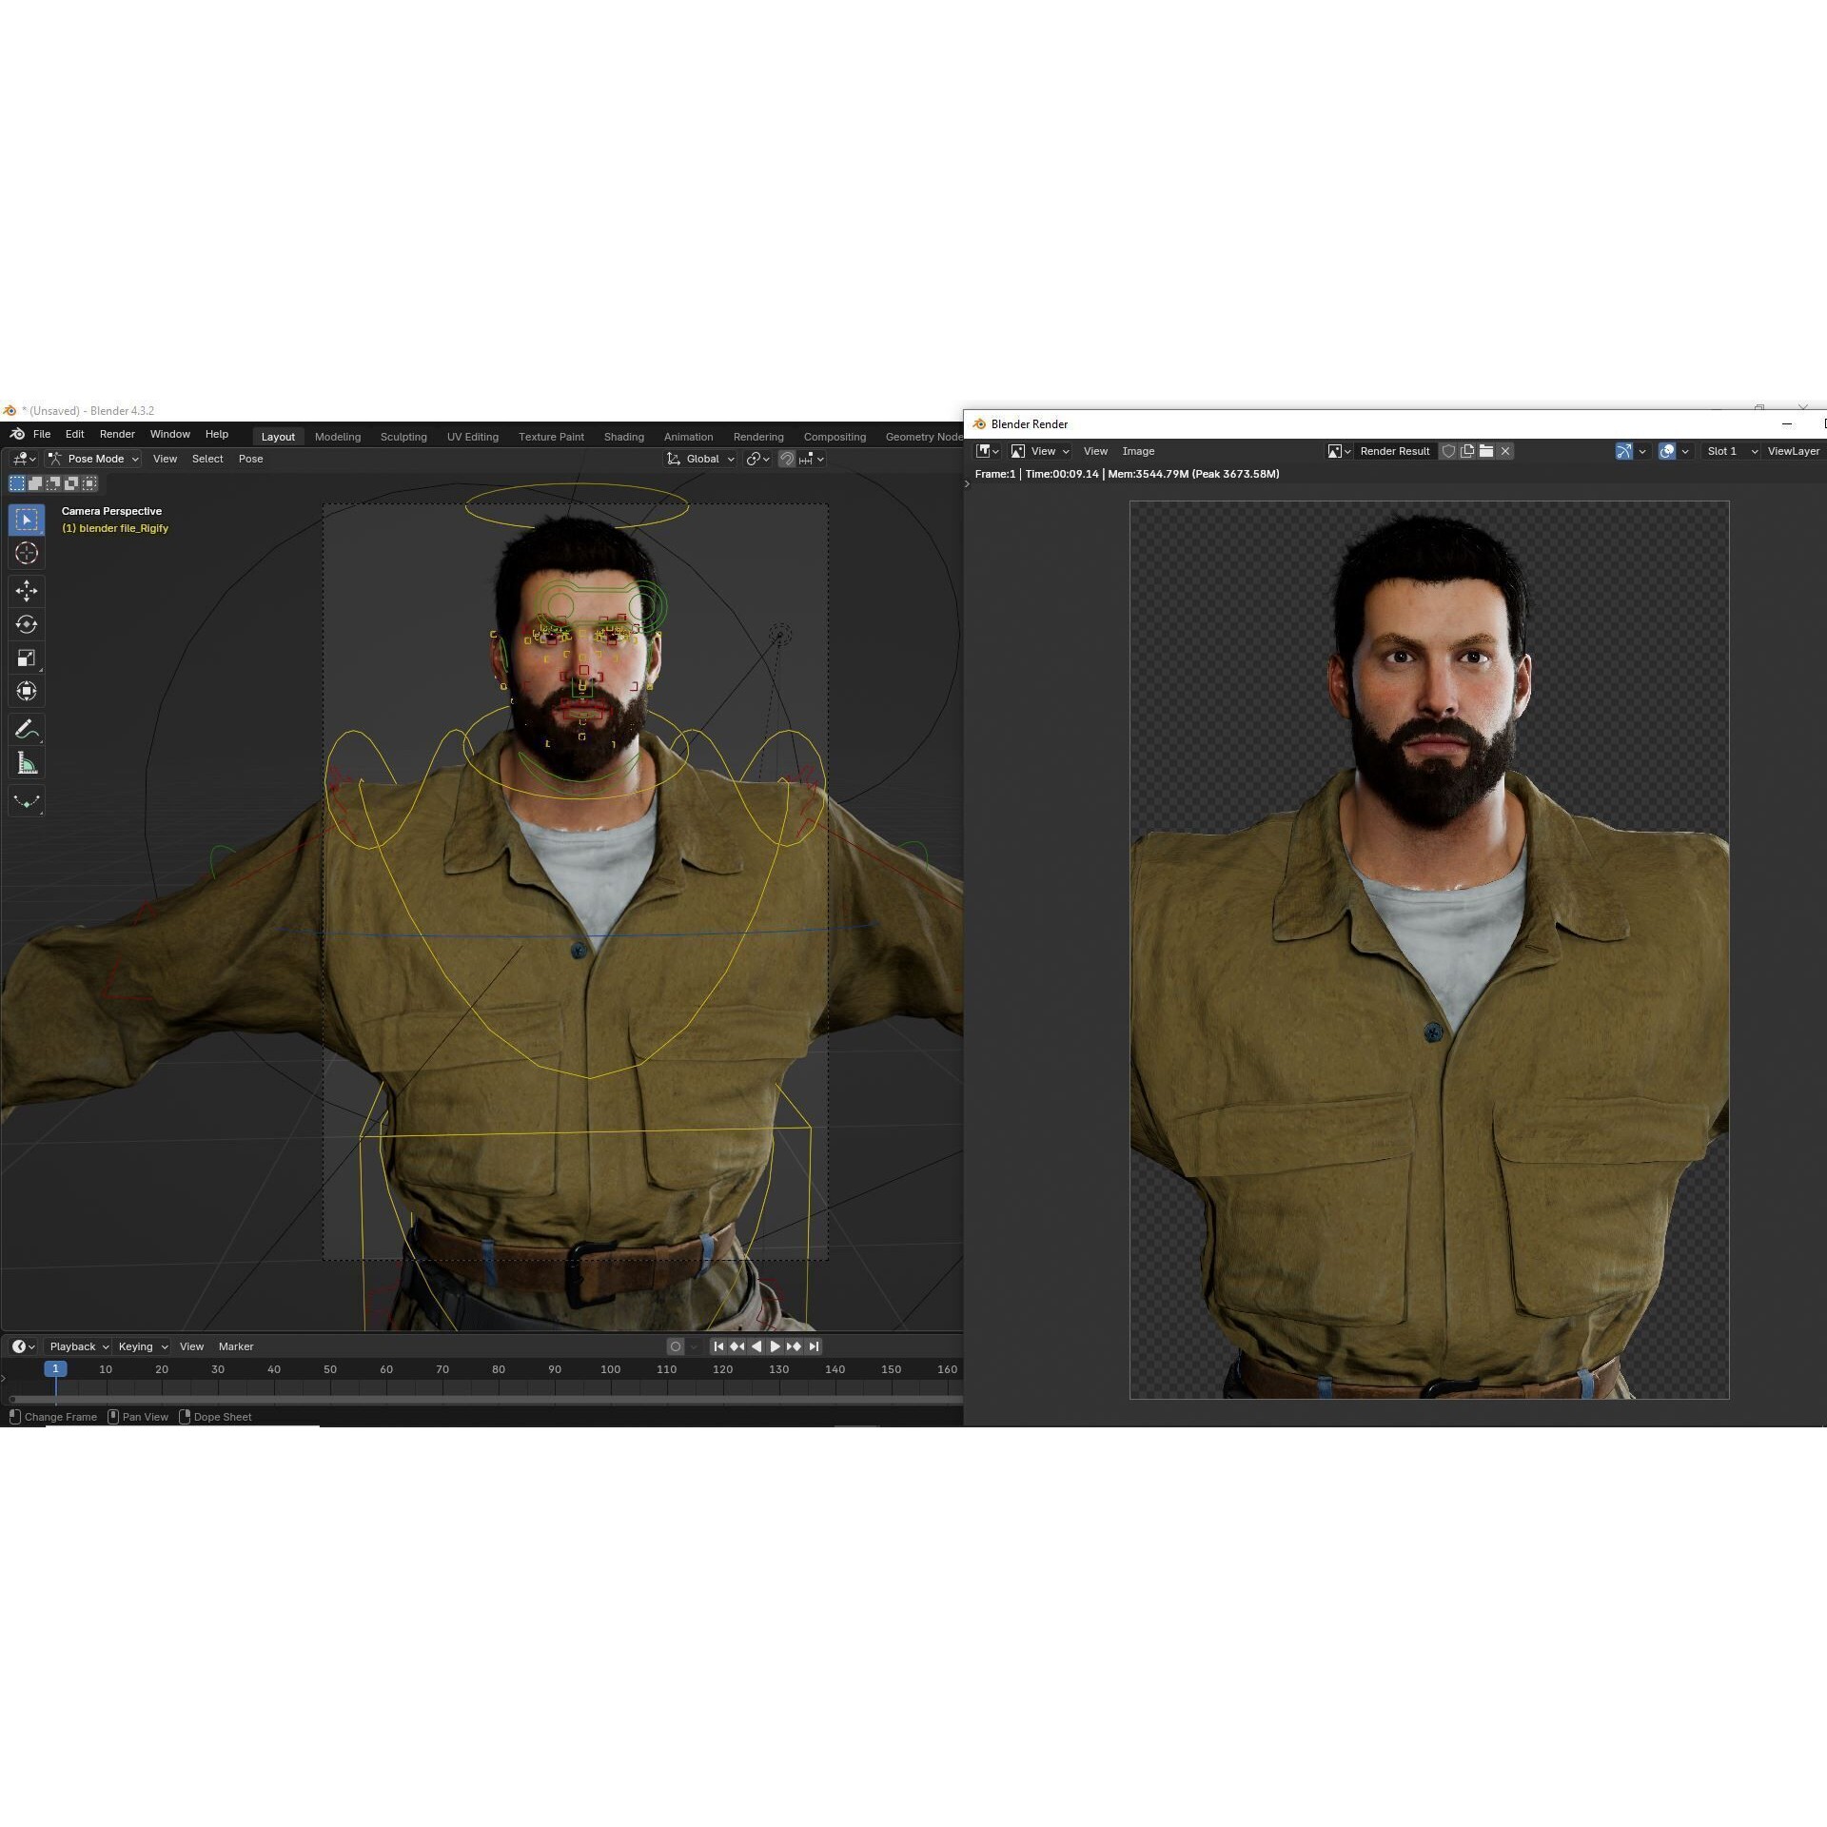1827x1827 pixels.
Task: Open the viewport header Pose menu
Action: pyautogui.click(x=250, y=459)
